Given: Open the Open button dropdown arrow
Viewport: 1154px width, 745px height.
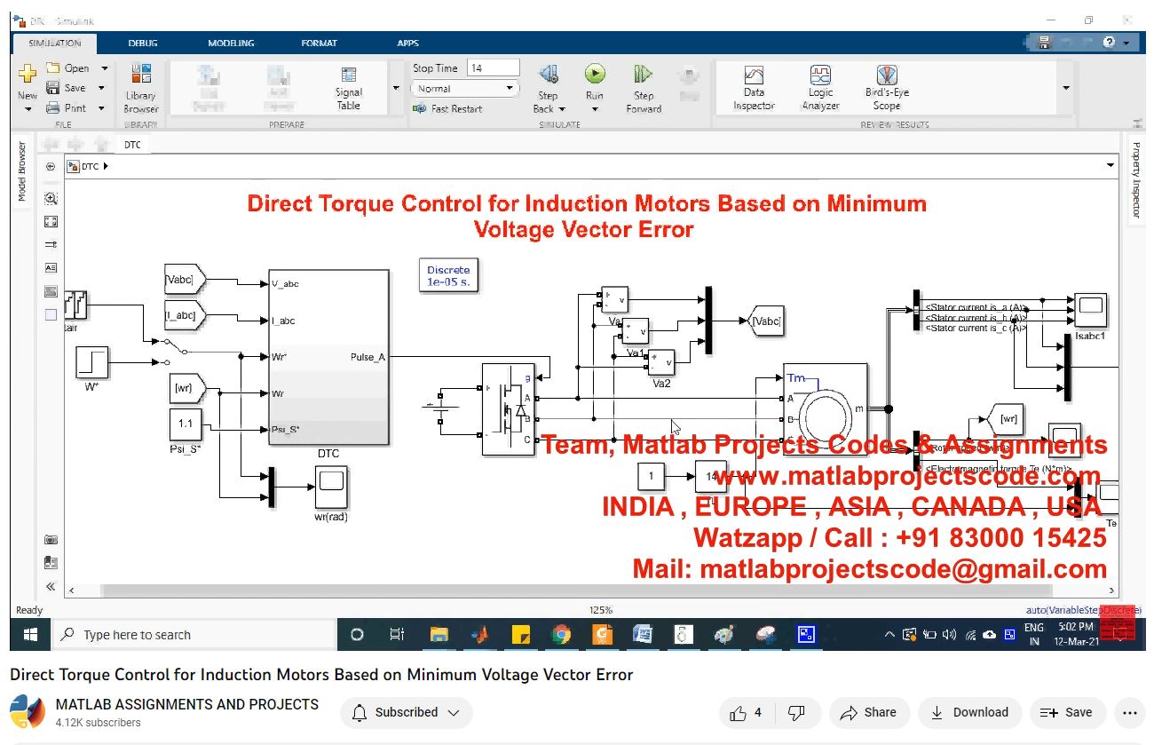Looking at the screenshot, I should [104, 68].
